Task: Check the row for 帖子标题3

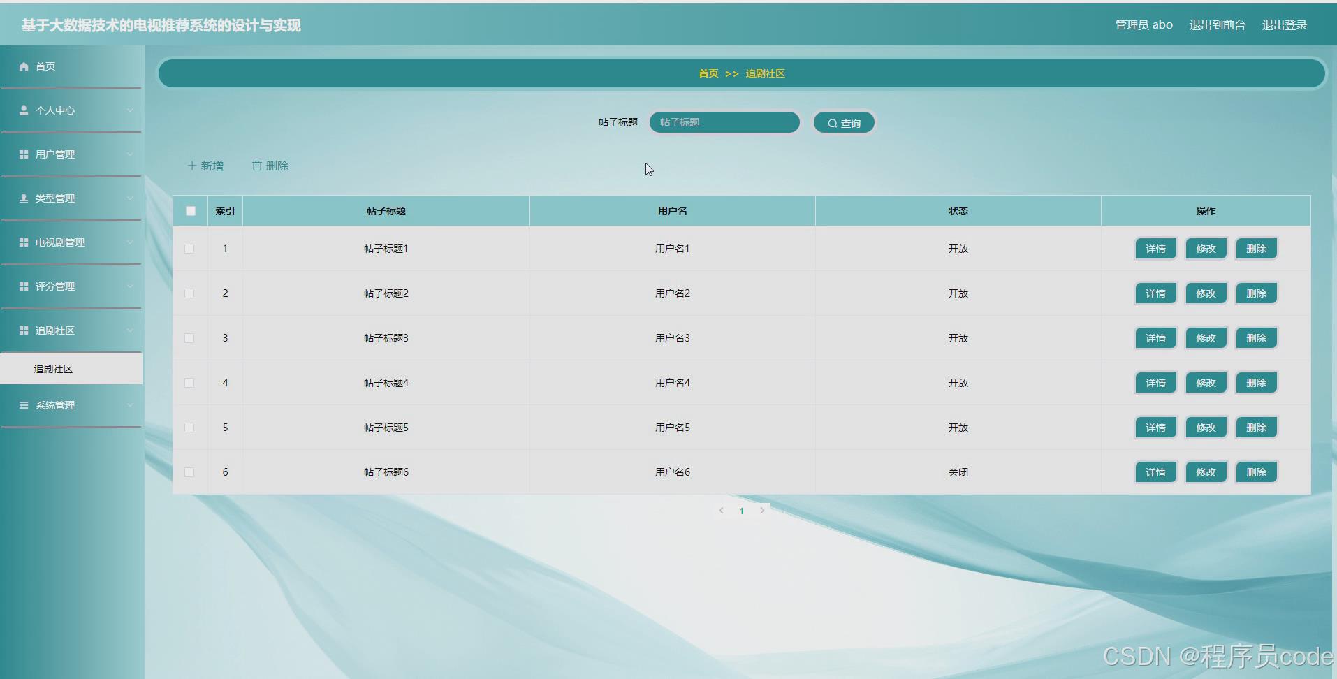Action: pos(189,338)
